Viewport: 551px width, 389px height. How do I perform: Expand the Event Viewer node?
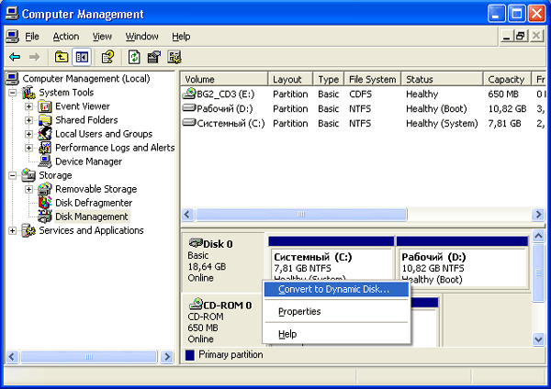click(x=28, y=106)
